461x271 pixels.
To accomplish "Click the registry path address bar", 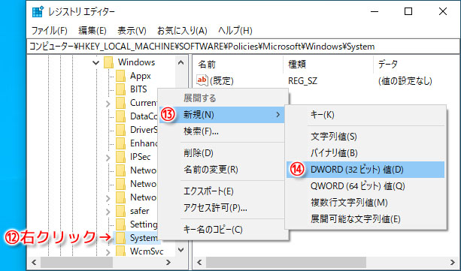I will 243,47.
